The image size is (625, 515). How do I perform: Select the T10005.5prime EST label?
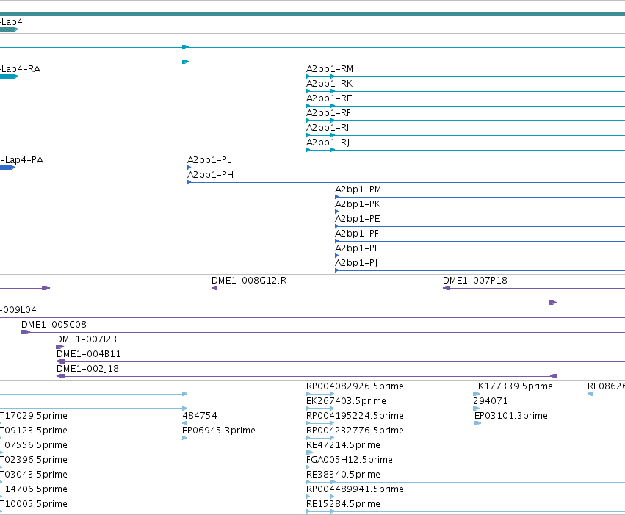coord(34,505)
